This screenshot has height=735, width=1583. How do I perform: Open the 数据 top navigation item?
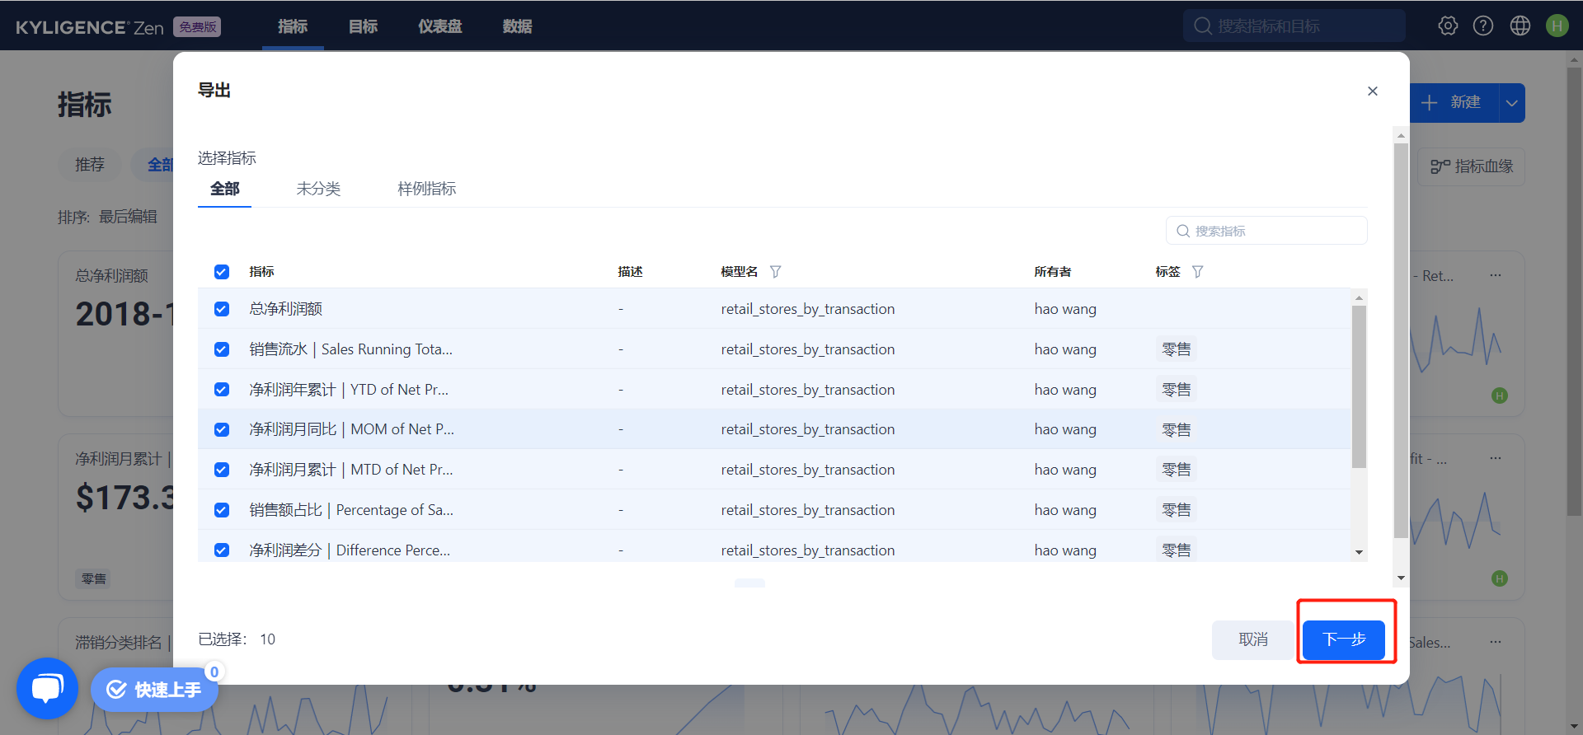tap(517, 26)
